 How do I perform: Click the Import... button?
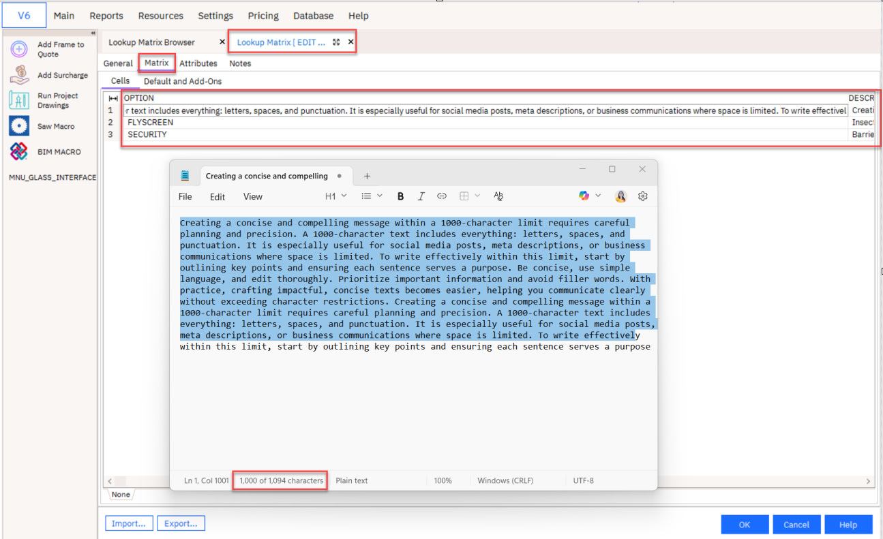(129, 523)
